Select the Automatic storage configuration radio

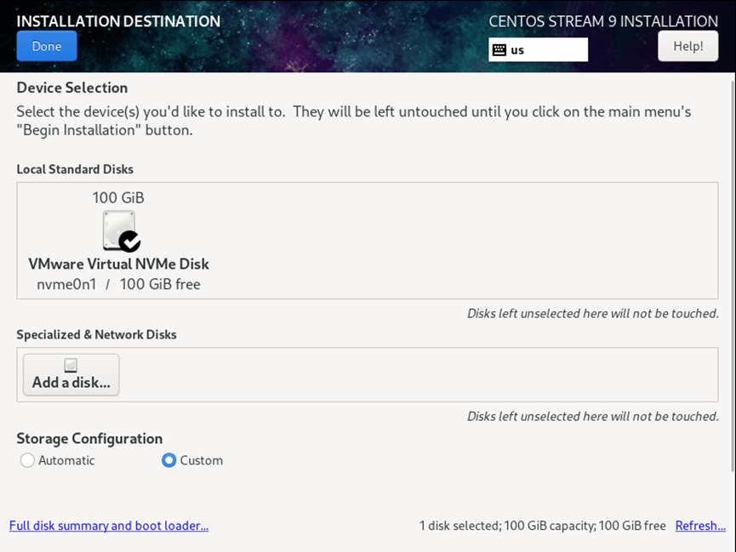(x=27, y=460)
